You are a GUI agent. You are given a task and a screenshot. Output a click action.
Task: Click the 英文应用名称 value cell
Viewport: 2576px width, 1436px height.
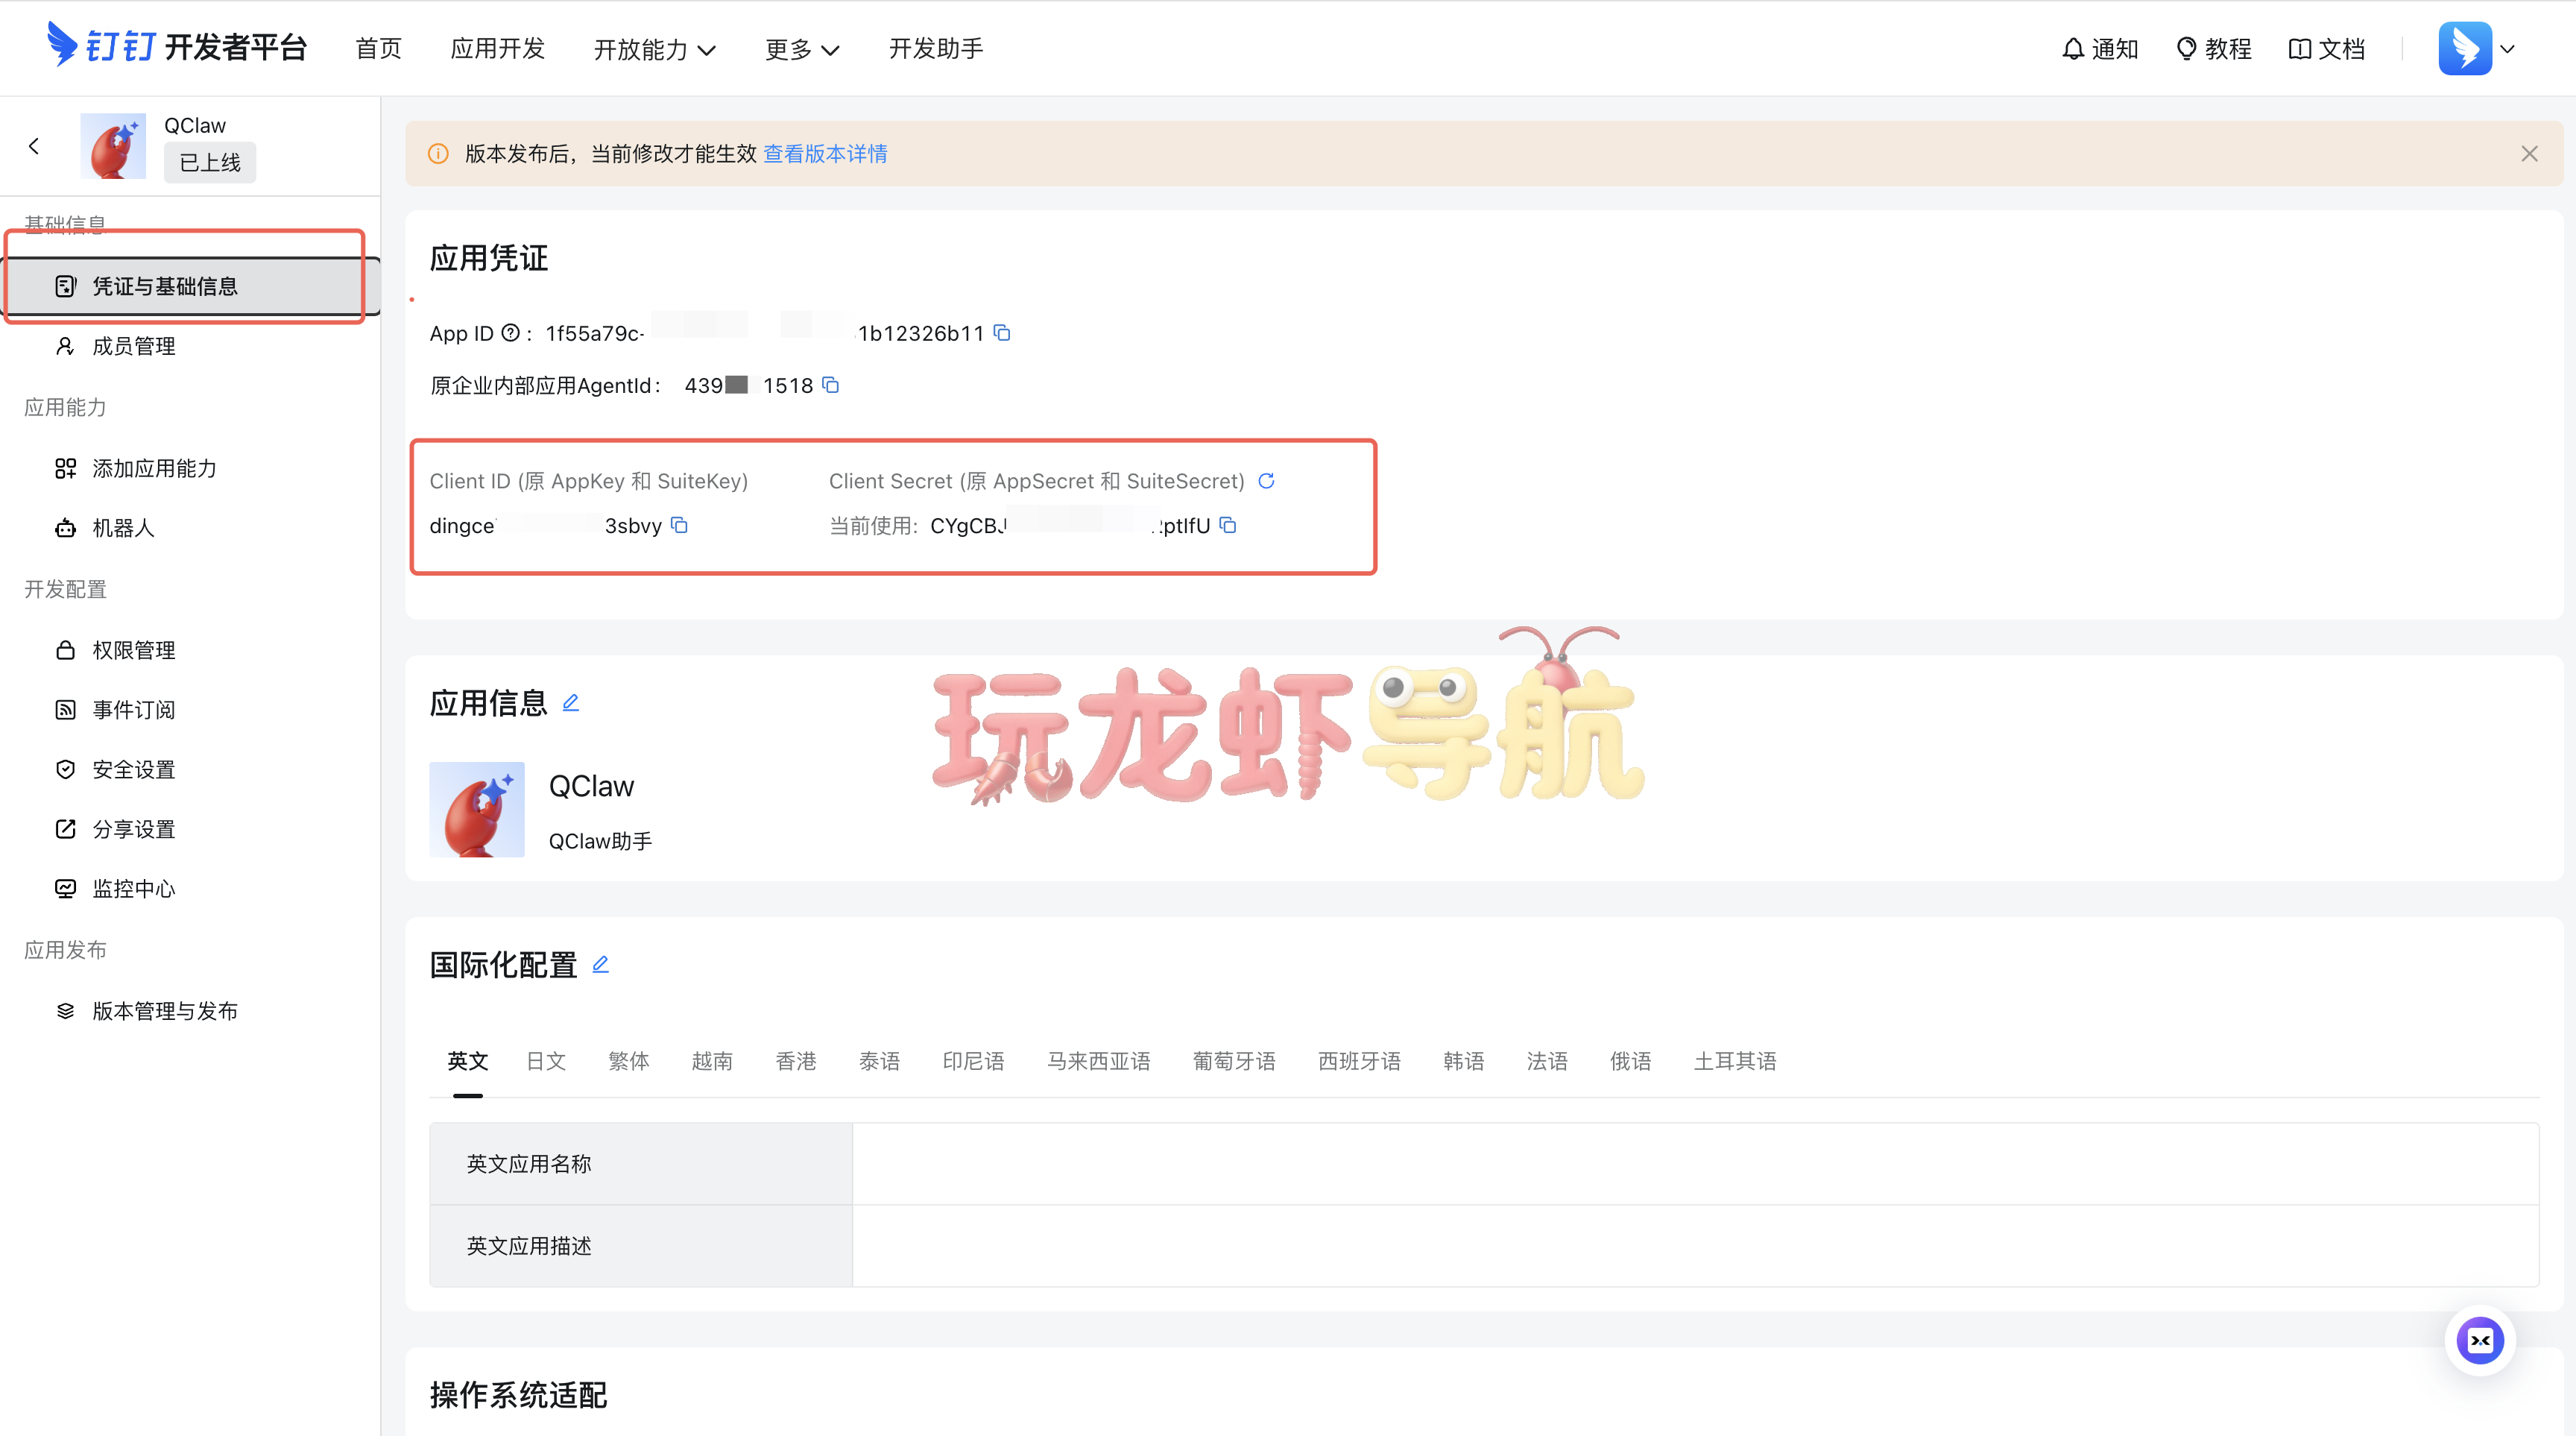(1695, 1164)
